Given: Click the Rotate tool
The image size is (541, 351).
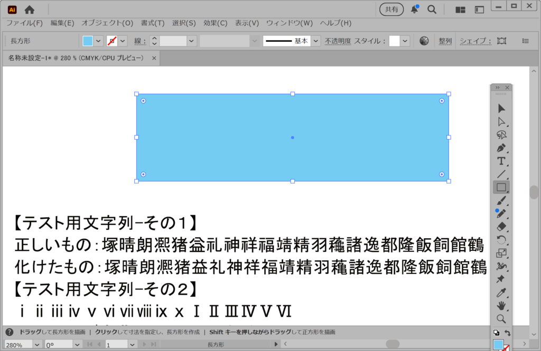Looking at the screenshot, I should (x=501, y=240).
